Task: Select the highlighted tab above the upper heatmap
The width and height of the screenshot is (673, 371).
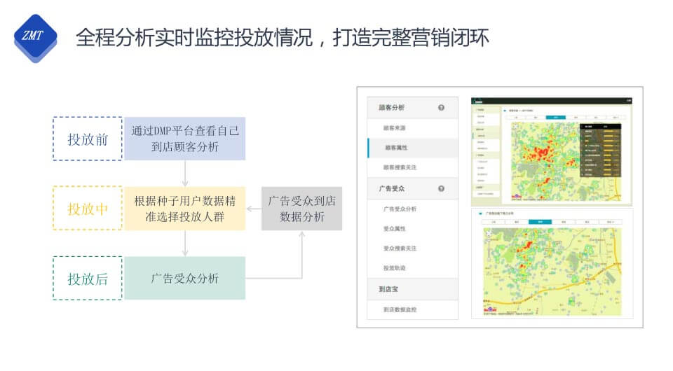Action: (555, 118)
